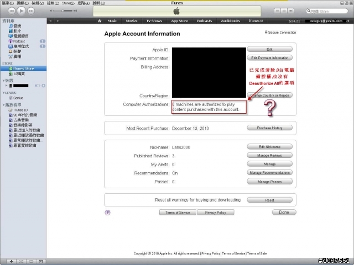Expand the connected device row

(x=6, y=86)
